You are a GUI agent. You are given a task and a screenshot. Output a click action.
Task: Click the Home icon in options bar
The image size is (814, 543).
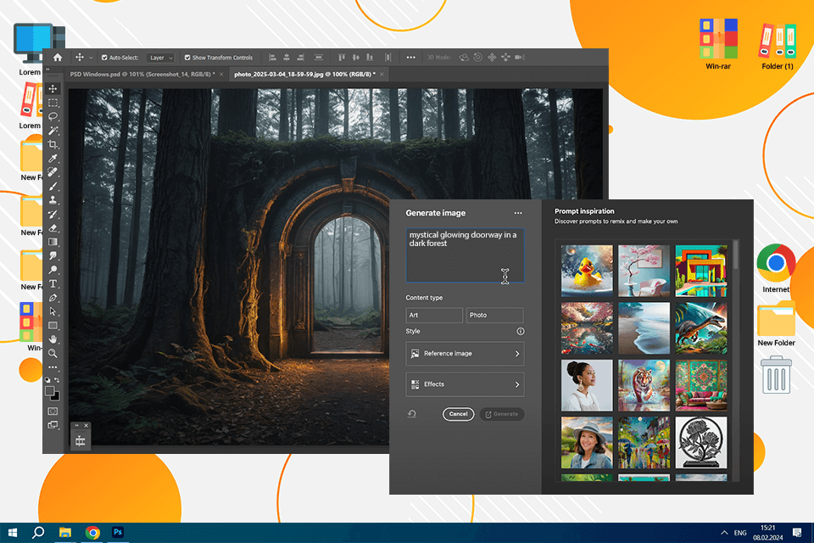58,58
